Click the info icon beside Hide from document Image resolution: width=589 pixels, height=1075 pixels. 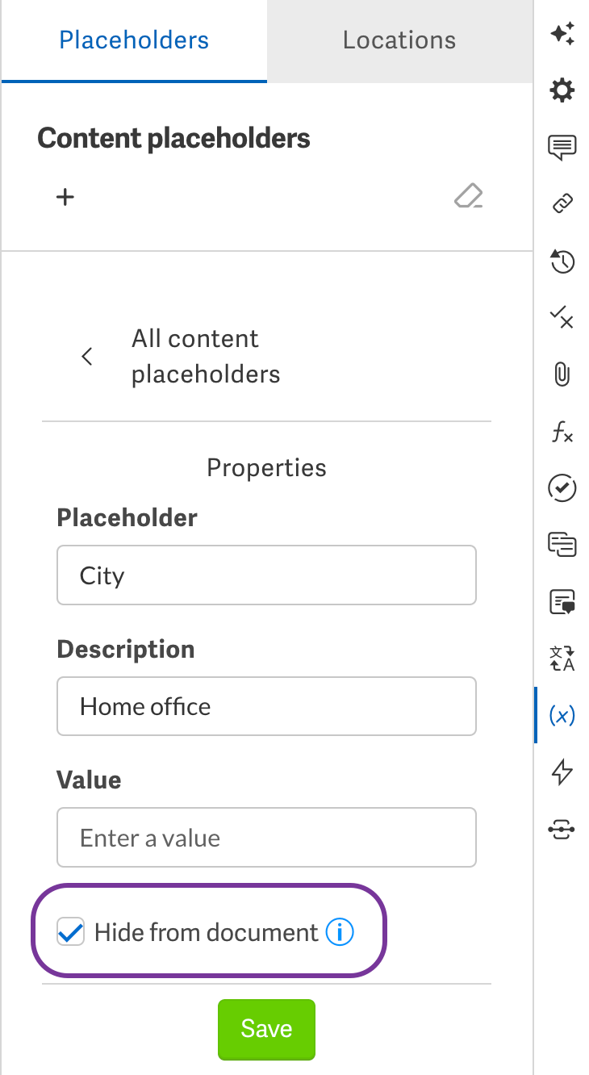coord(340,931)
